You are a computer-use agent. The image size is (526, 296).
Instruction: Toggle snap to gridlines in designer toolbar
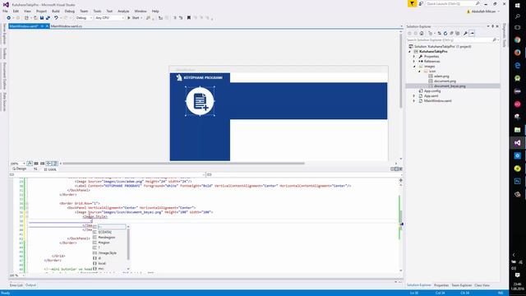pyautogui.click(x=42, y=164)
